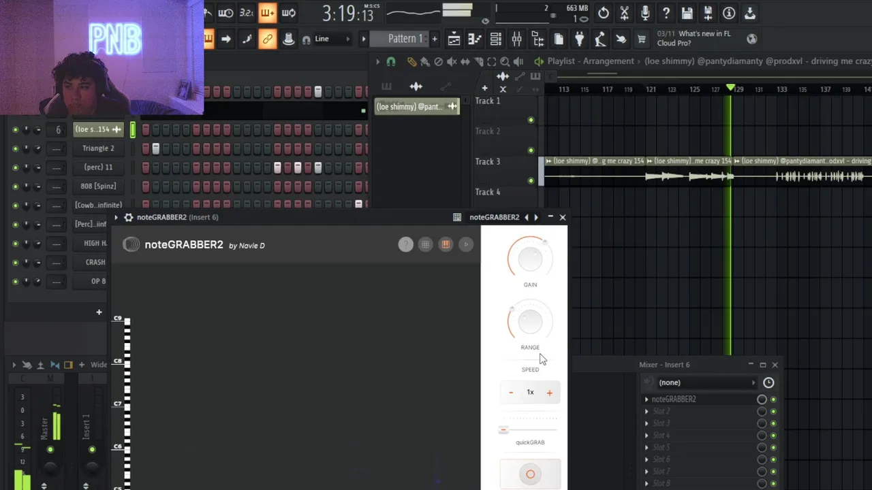The width and height of the screenshot is (872, 490).
Task: Toggle Track 3 mute LED in Playlist
Action: (531, 181)
